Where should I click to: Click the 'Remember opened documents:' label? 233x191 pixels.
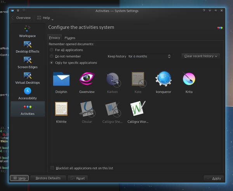(x=71, y=44)
